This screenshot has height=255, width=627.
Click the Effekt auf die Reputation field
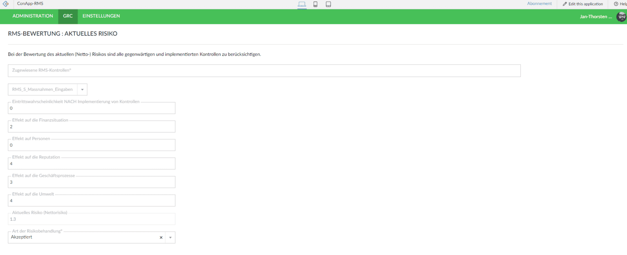tap(92, 164)
